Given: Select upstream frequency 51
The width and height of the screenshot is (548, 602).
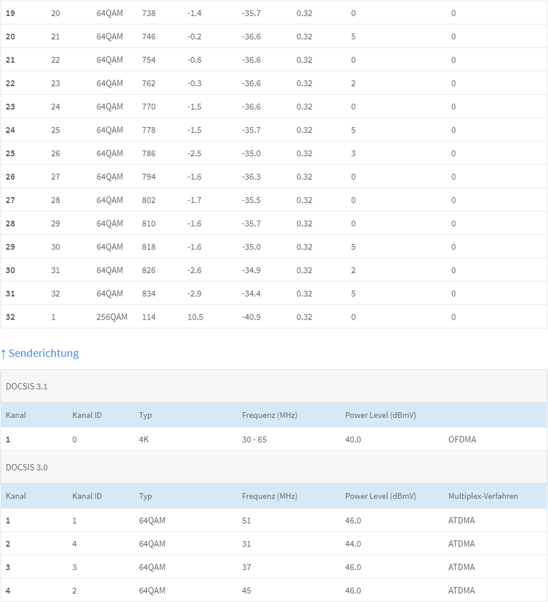Looking at the screenshot, I should point(246,521).
